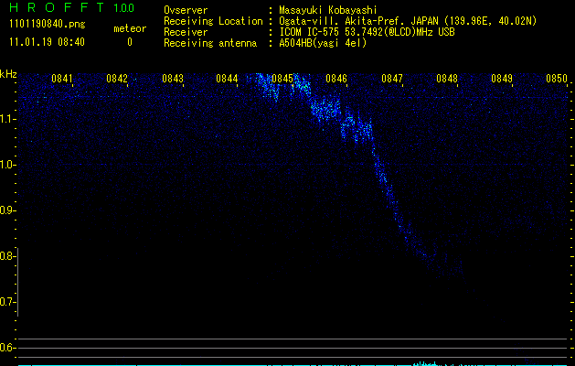Click the Ogata-vill. Akita-Pref. JAPAN location text
Image resolution: width=575 pixels, height=366 pixels.
click(x=408, y=21)
